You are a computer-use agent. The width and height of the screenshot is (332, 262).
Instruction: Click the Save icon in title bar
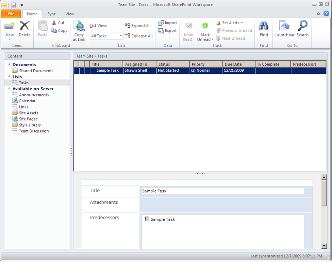[14, 5]
